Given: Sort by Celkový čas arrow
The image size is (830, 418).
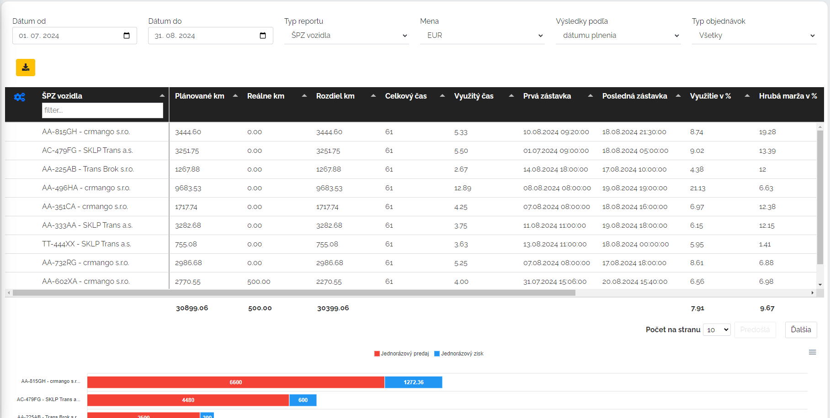Looking at the screenshot, I should point(442,96).
